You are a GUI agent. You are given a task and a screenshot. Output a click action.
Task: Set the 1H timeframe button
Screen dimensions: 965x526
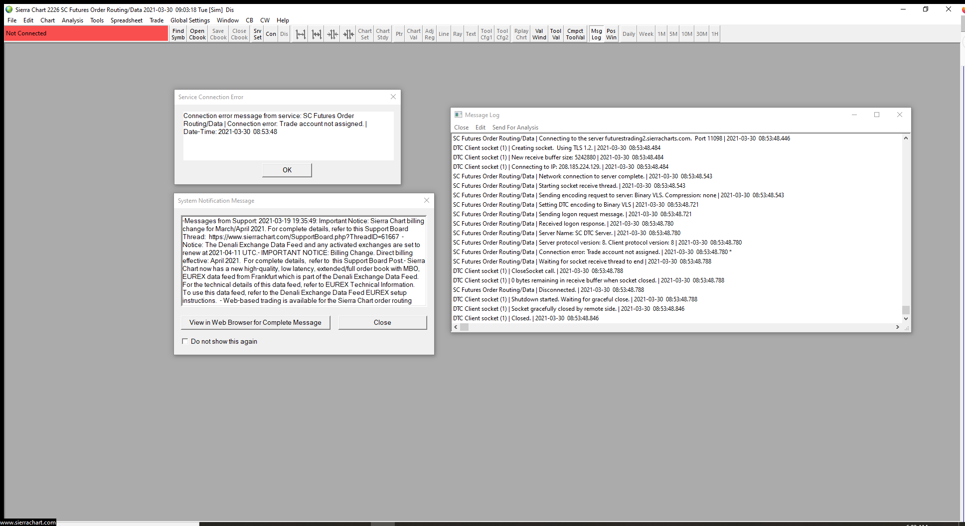[715, 34]
